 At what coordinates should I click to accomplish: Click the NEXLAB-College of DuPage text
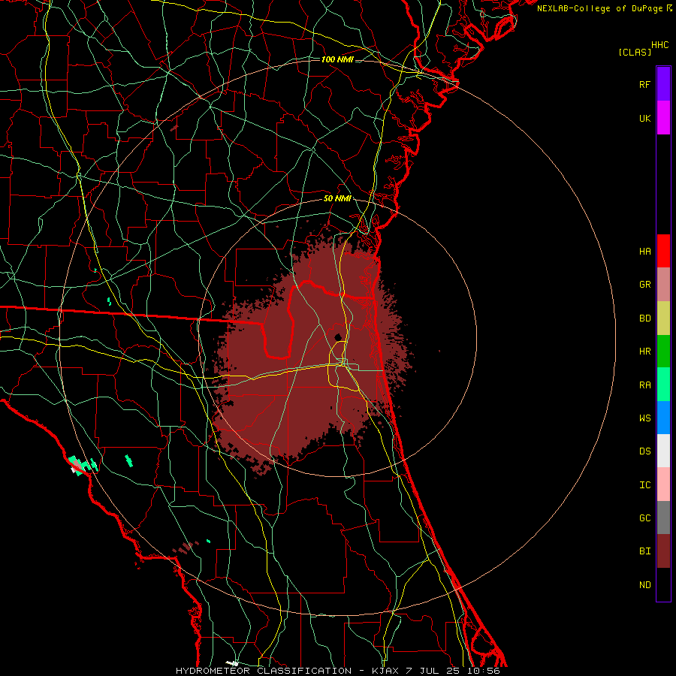pos(599,8)
